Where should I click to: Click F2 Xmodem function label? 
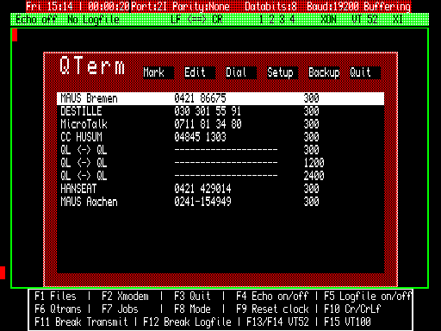pyautogui.click(x=125, y=297)
